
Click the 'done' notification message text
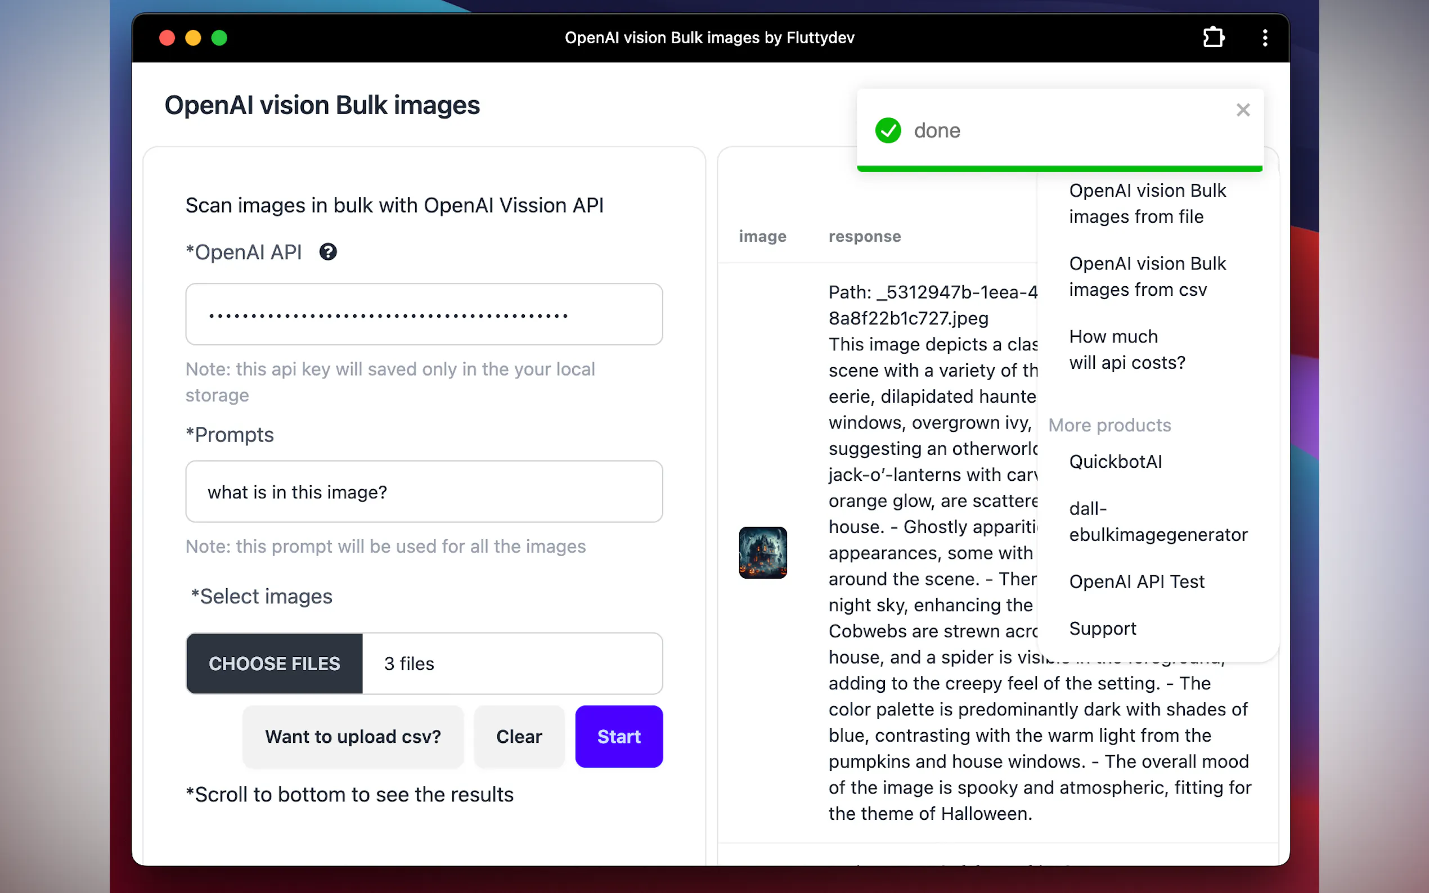[937, 130]
